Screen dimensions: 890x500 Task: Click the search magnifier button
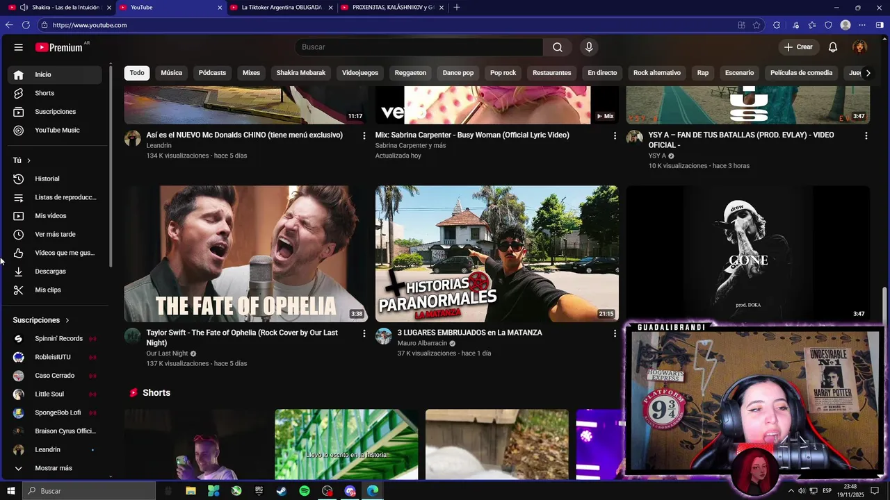click(558, 47)
